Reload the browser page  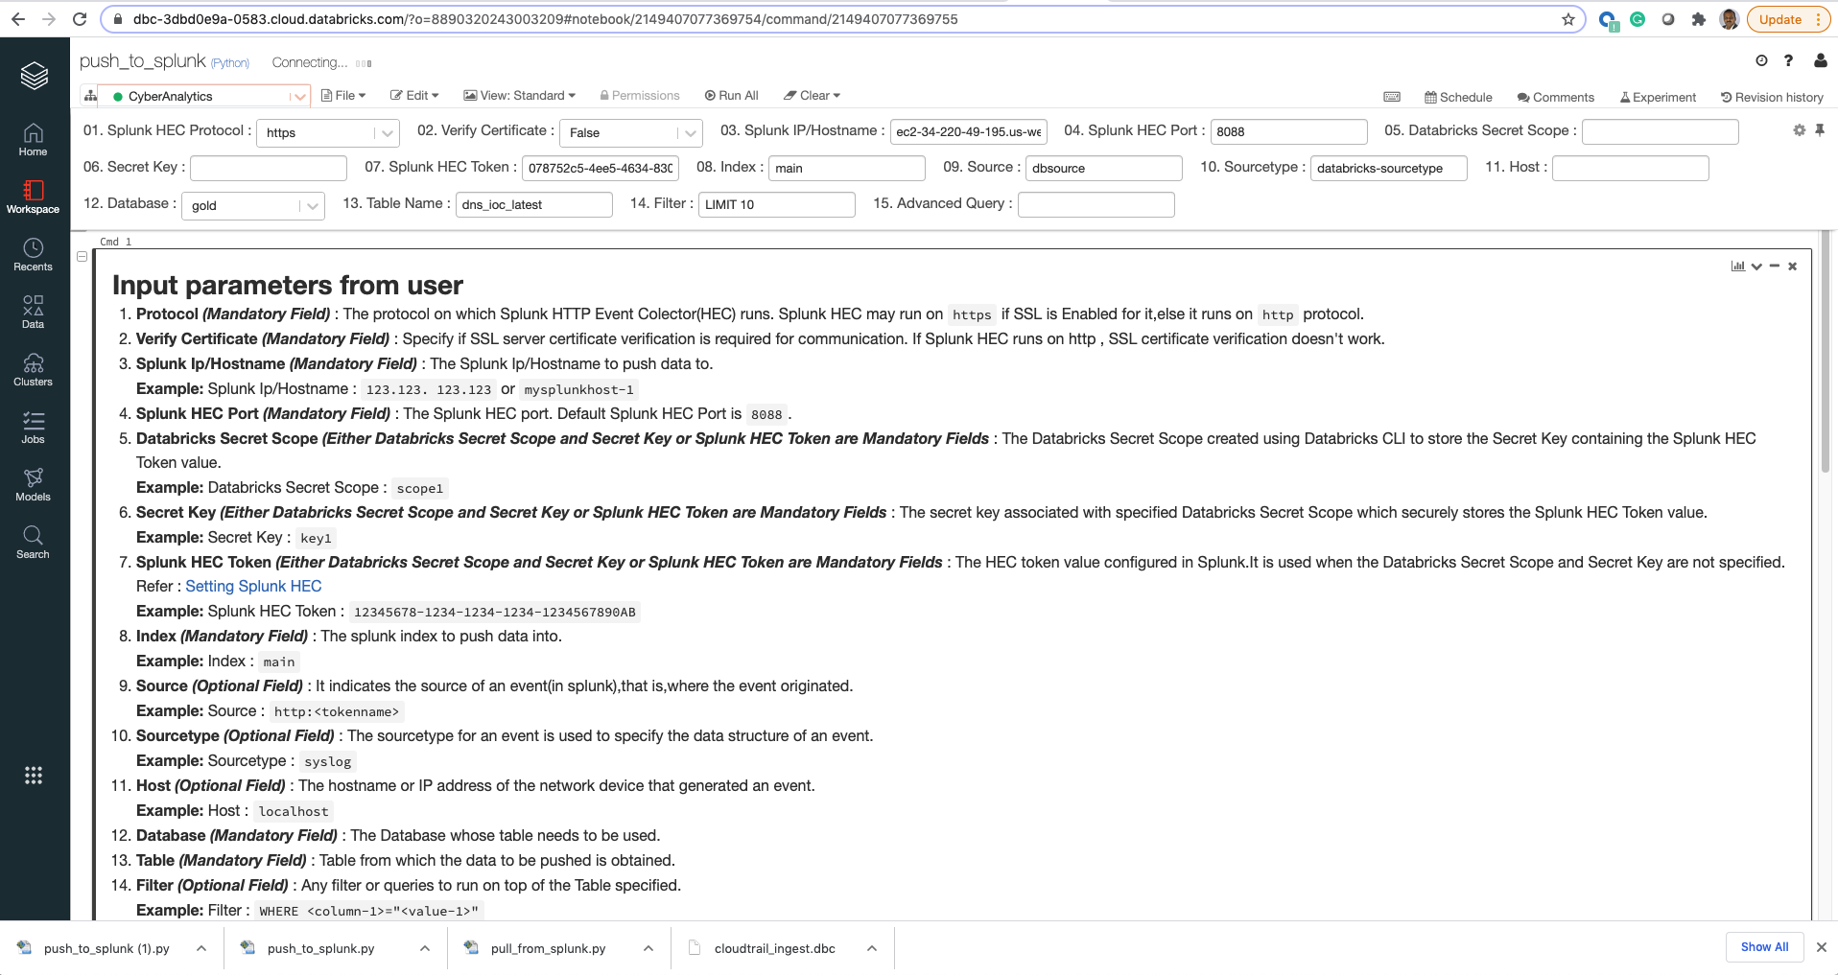80,19
